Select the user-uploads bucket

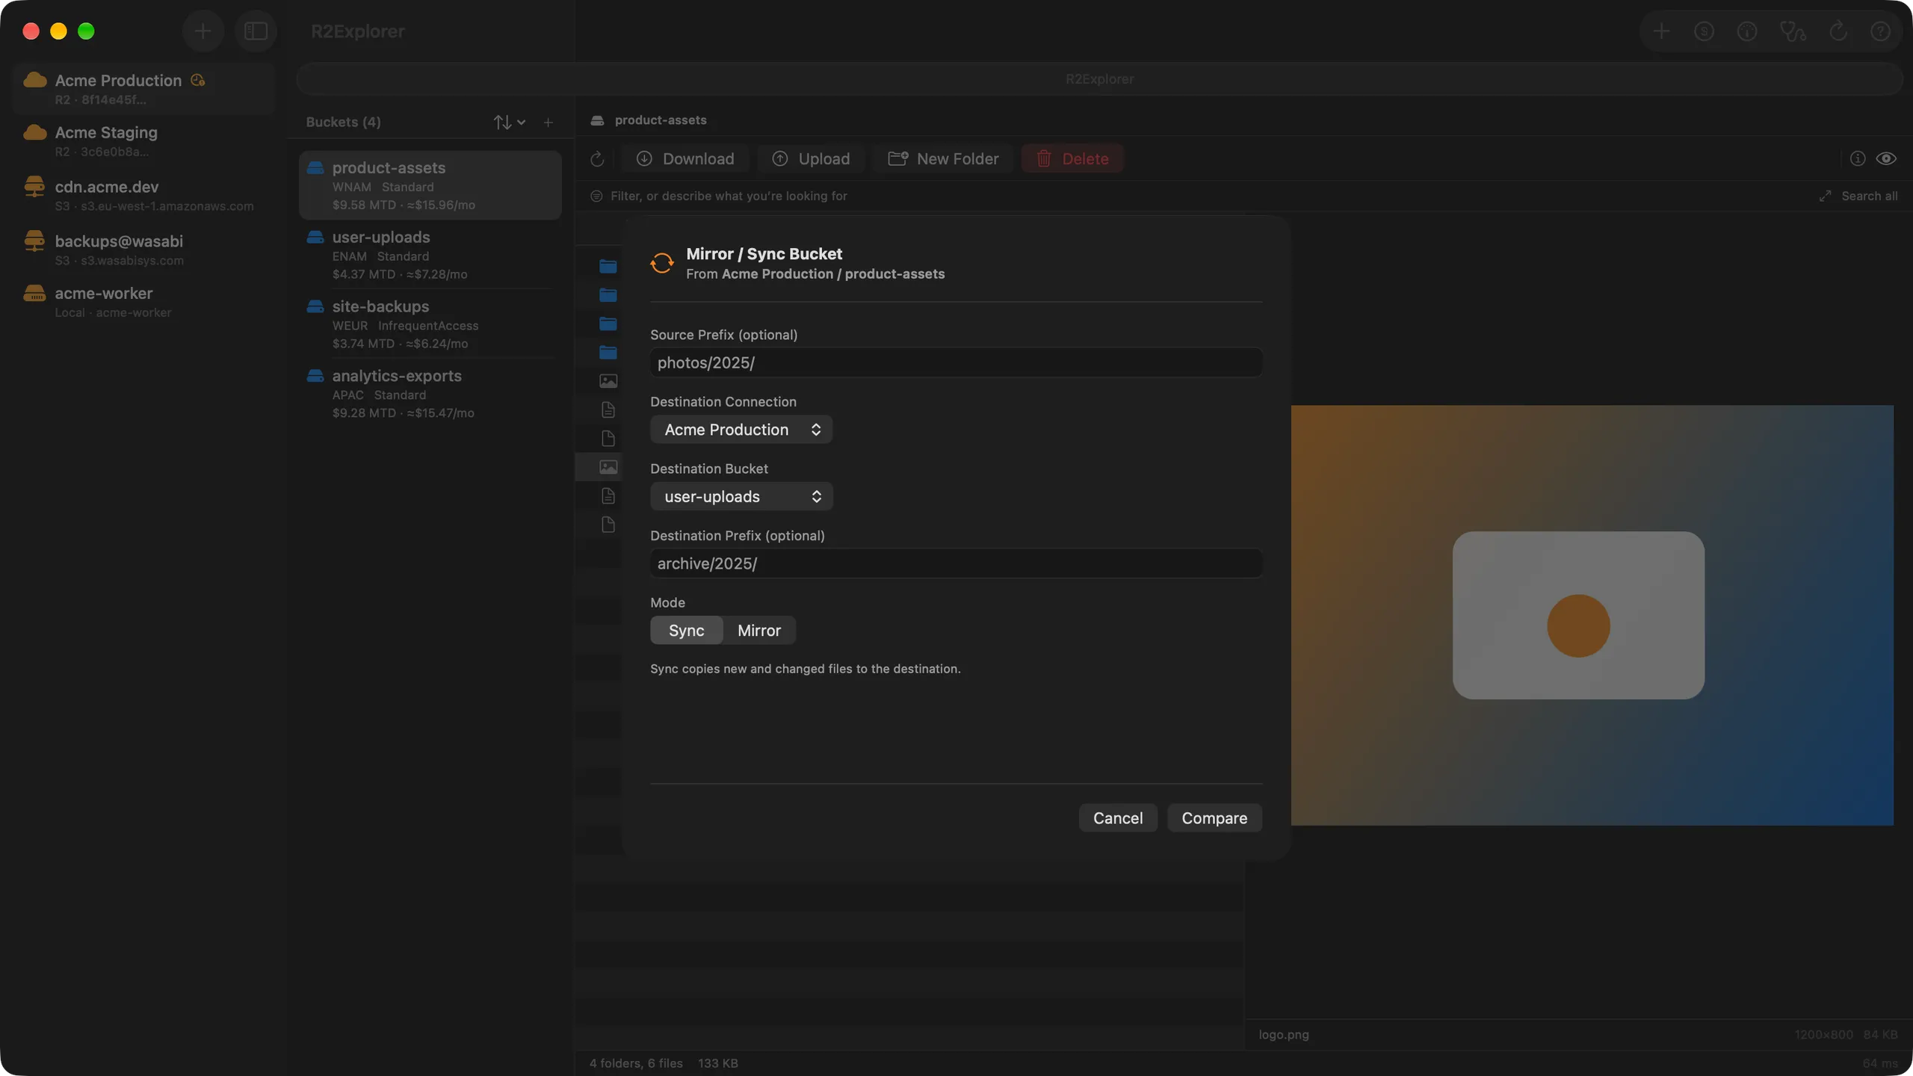(430, 255)
